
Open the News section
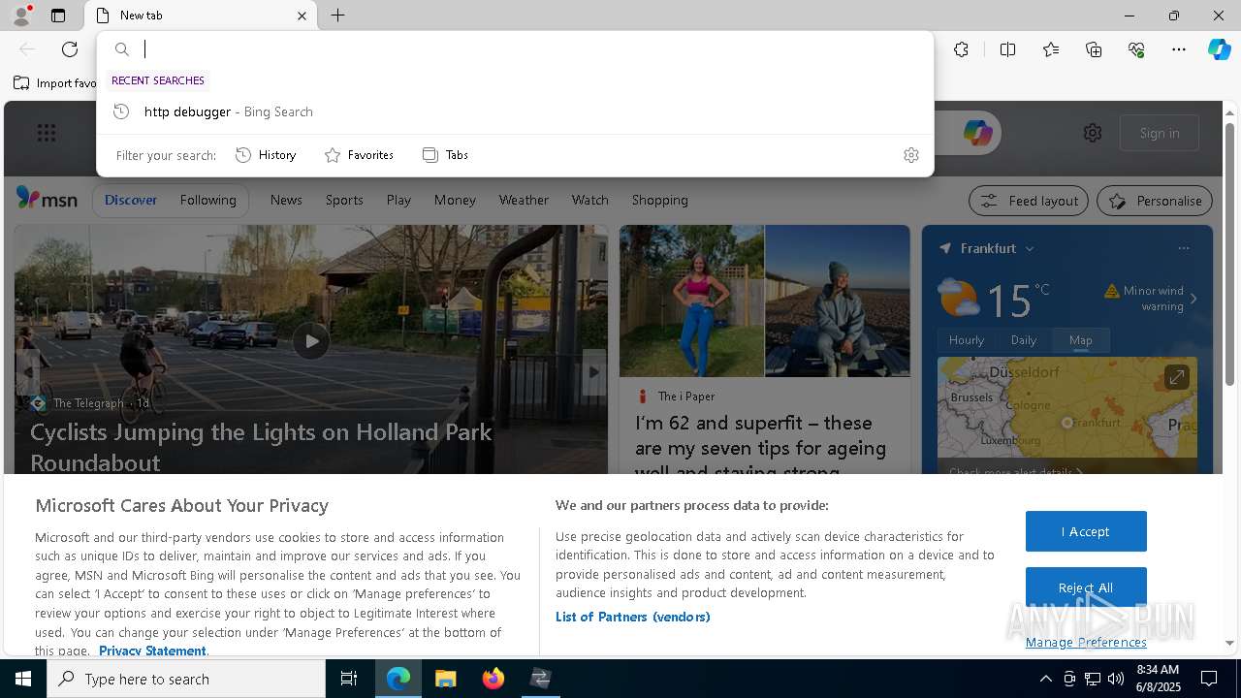click(x=286, y=200)
